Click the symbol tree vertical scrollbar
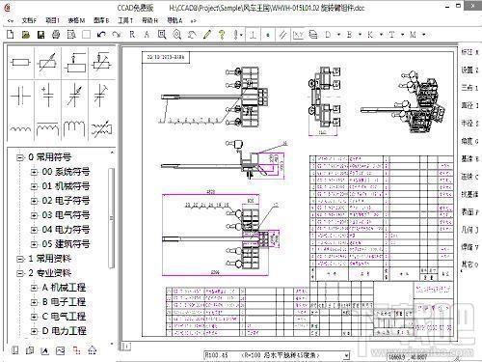 [112, 218]
